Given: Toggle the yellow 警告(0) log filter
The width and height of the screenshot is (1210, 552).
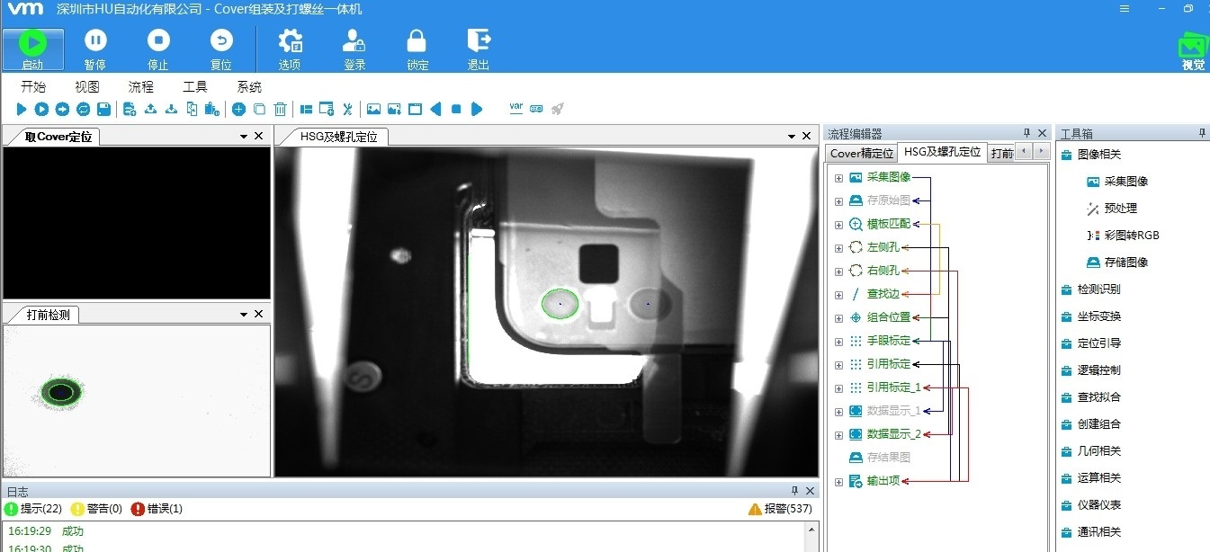Looking at the screenshot, I should [97, 509].
